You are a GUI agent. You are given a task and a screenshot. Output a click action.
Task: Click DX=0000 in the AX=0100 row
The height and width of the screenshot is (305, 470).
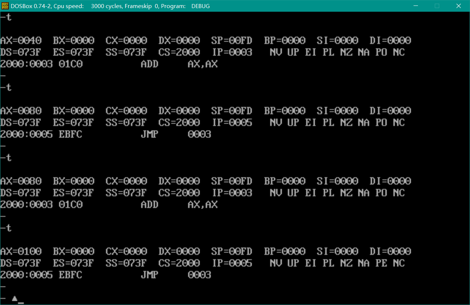179,251
